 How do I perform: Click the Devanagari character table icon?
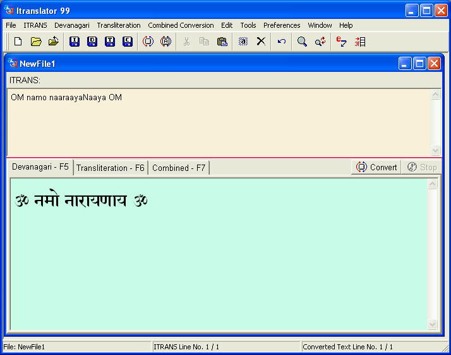pyautogui.click(x=360, y=42)
